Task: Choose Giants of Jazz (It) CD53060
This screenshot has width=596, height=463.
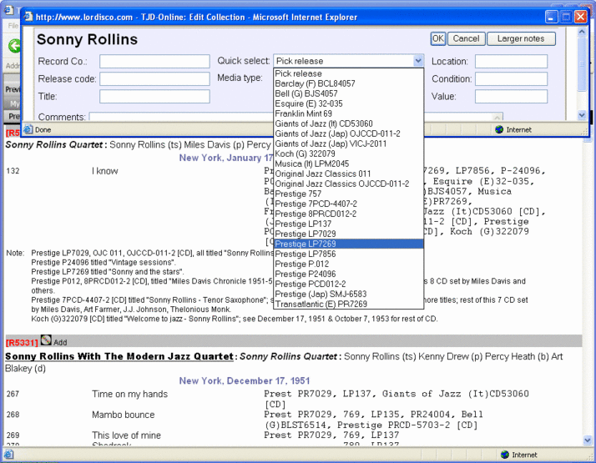Action: tap(349, 123)
